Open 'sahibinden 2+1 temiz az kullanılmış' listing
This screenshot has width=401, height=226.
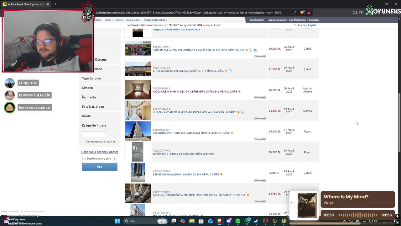183,154
